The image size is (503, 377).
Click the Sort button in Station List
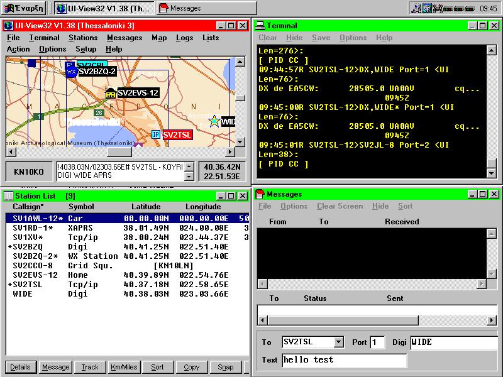[158, 367]
